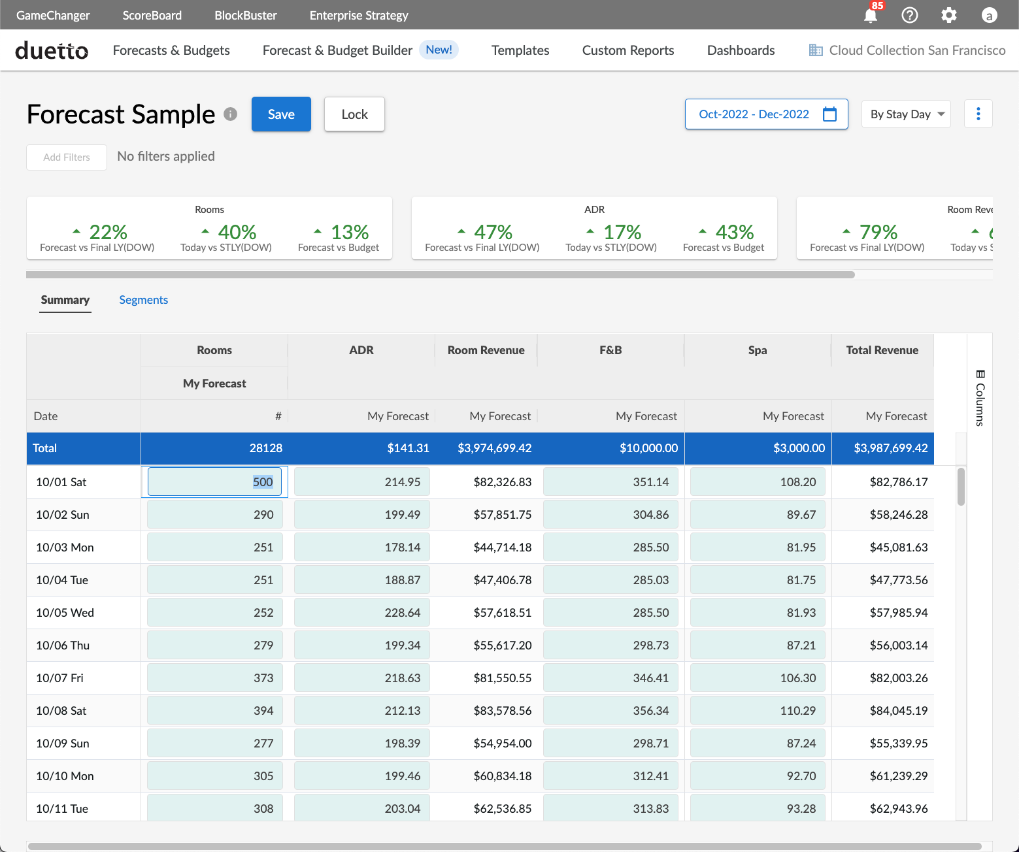Open the By Stay Day dropdown
The height and width of the screenshot is (852, 1019).
(x=906, y=114)
